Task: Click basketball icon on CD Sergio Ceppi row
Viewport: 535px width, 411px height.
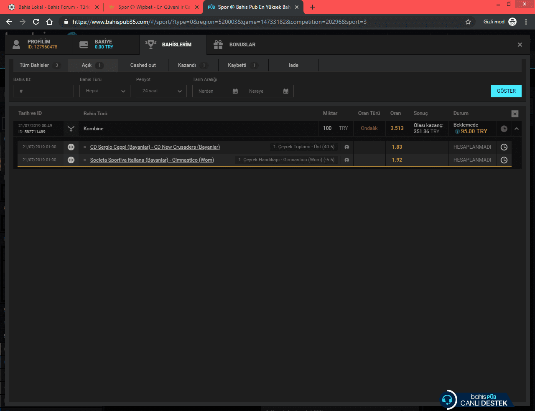Action: coord(71,147)
